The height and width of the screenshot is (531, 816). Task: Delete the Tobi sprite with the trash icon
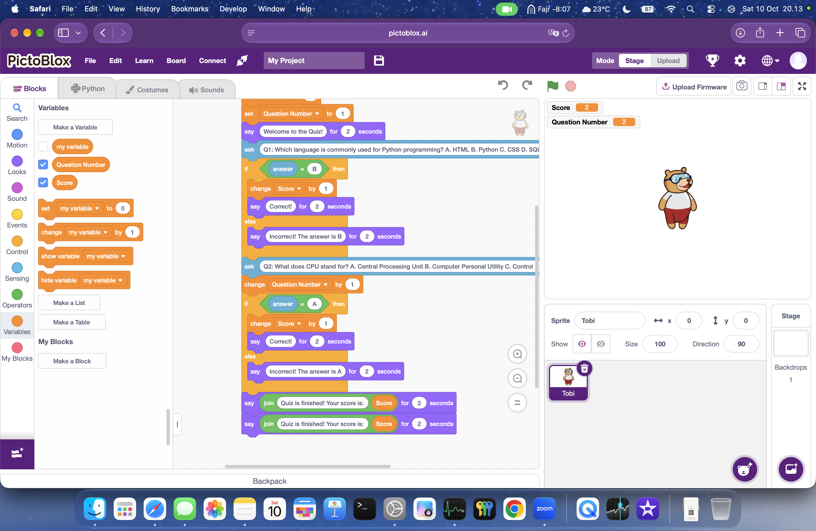[x=585, y=369]
